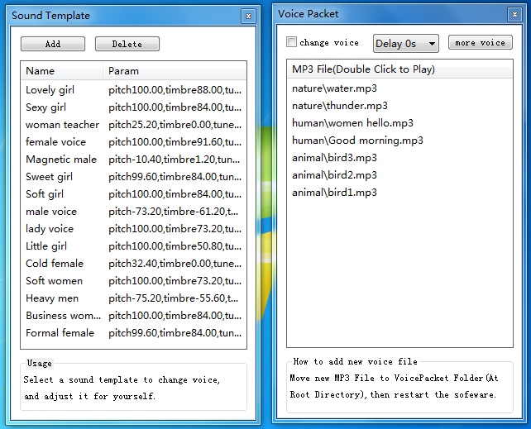Click param pitch100.00,timbre88.00 of Lovely girl

(x=175, y=90)
